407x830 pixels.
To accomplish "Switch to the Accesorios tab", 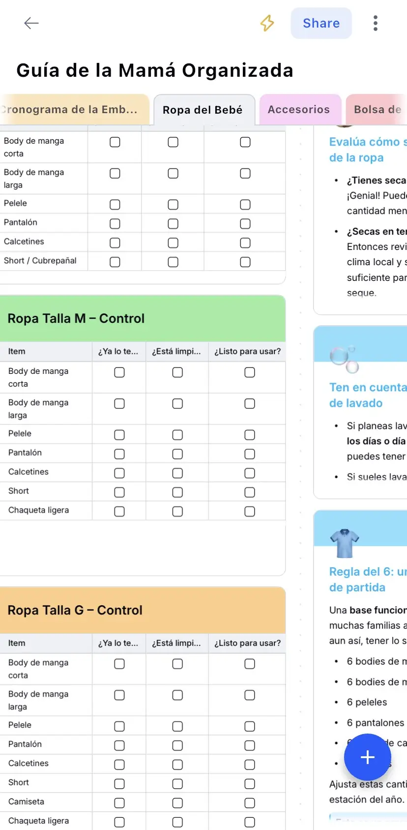I will point(300,109).
